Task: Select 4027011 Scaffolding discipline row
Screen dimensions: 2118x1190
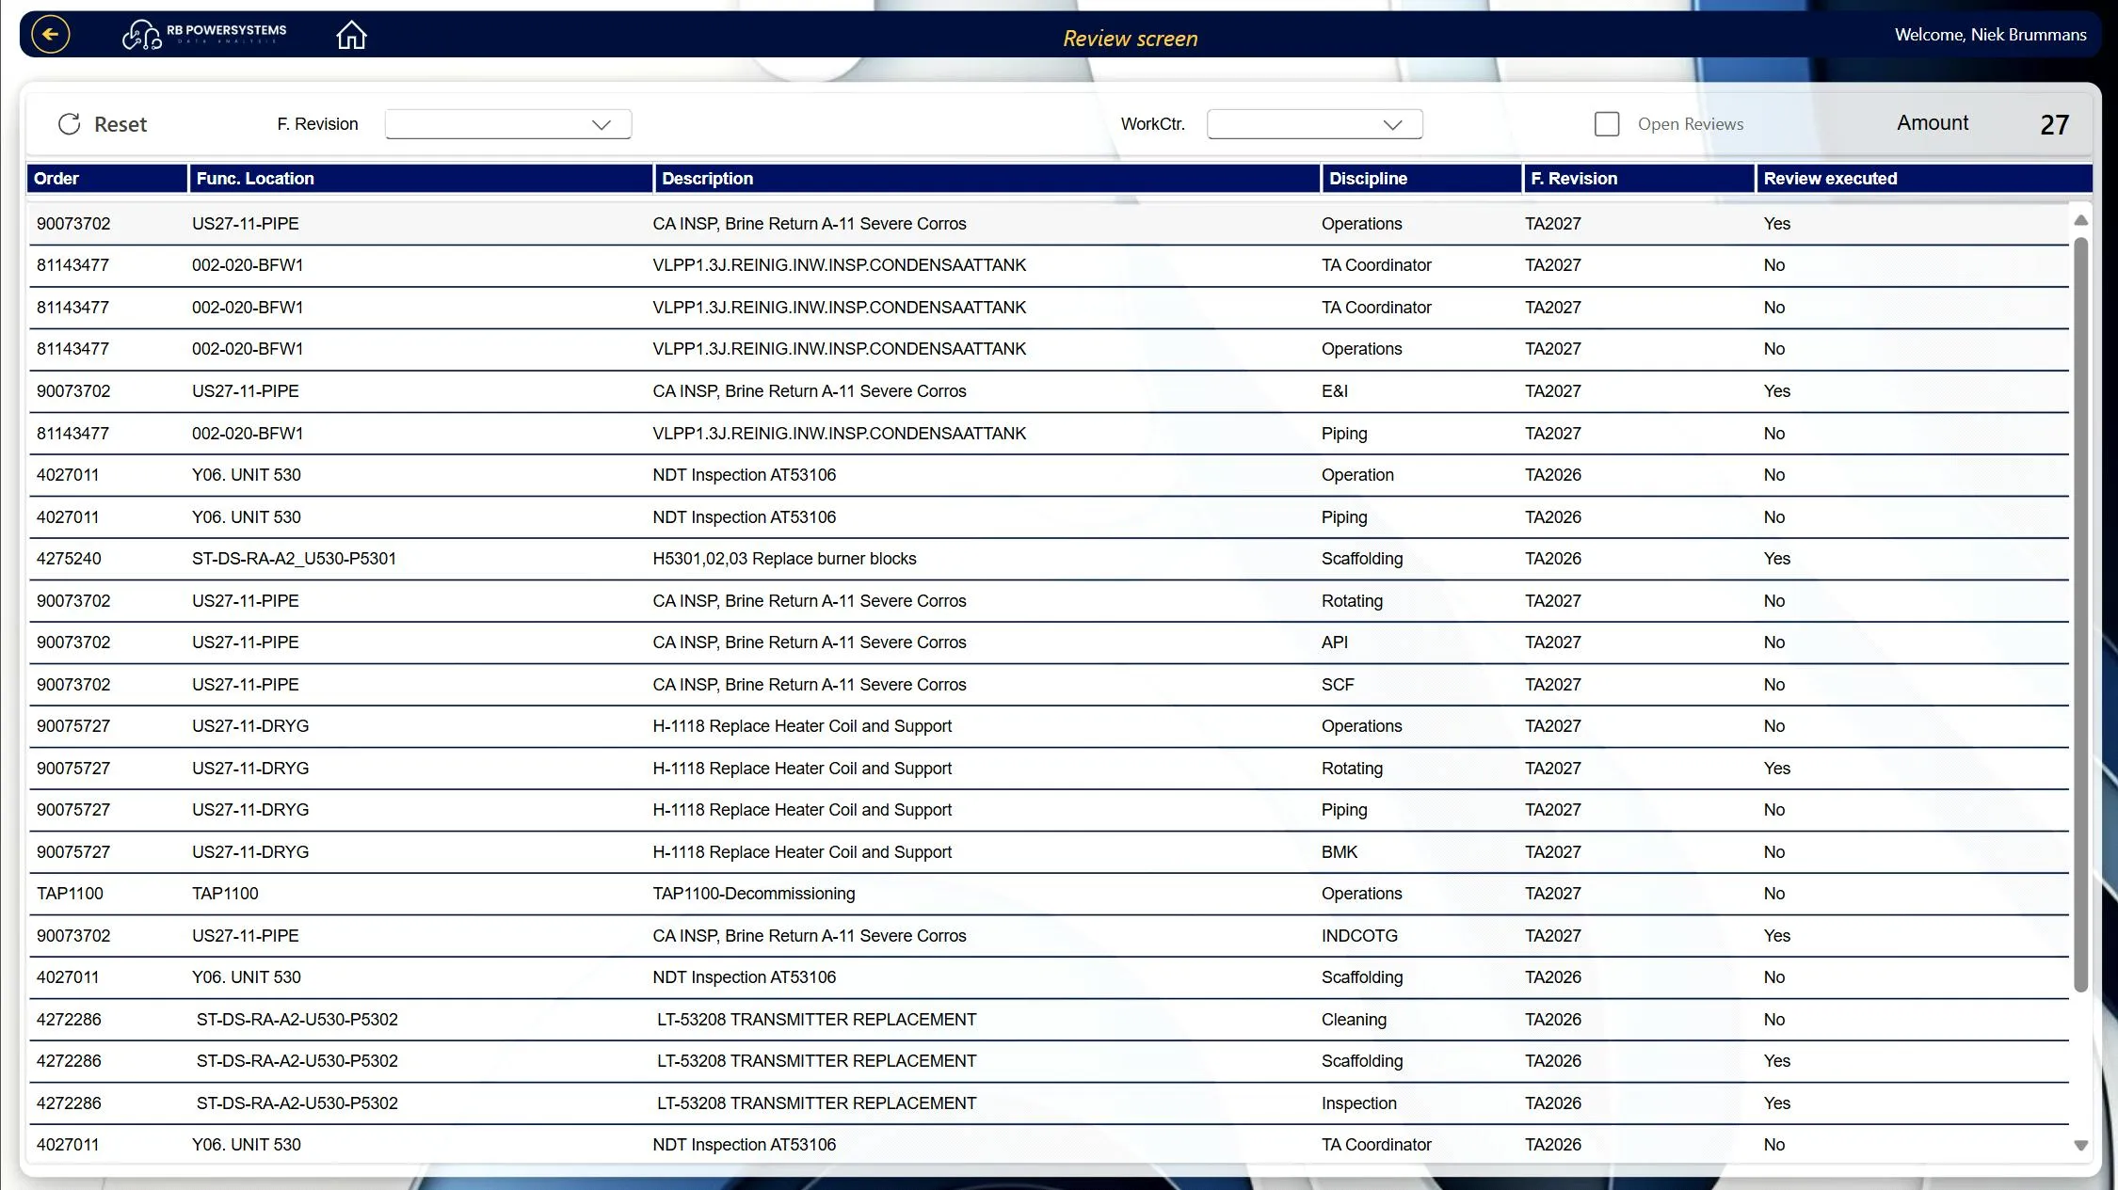Action: click(1049, 977)
